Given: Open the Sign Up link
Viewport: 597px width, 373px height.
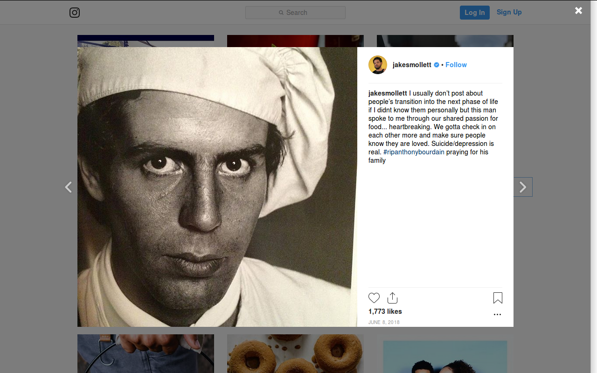Looking at the screenshot, I should coord(509,12).
